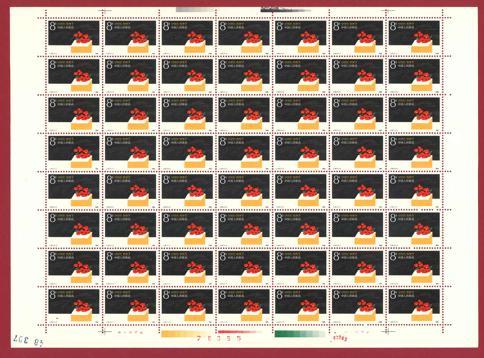Select the red printer inscription beside bottom-left crosshair
The image size is (484, 358).
130,333
